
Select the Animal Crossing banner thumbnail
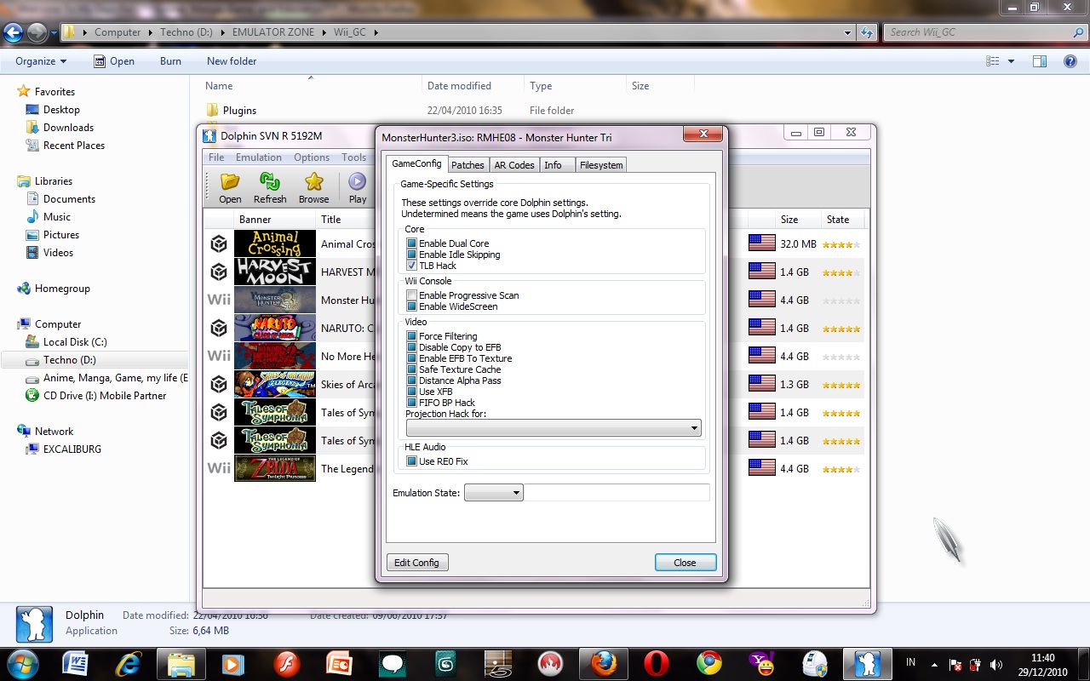tap(274, 243)
